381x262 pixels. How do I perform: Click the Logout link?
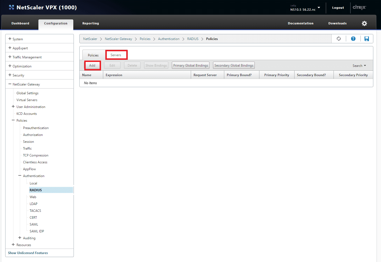(x=338, y=8)
